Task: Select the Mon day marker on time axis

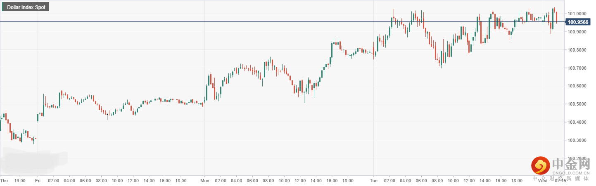Action: point(205,181)
